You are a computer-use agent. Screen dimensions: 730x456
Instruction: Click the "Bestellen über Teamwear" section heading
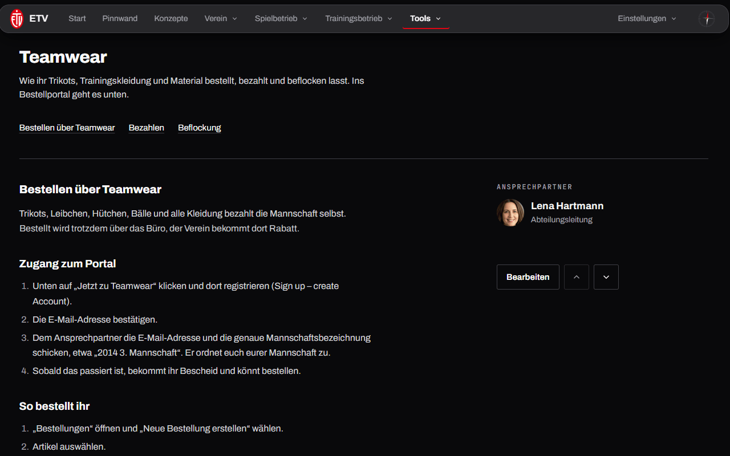pyautogui.click(x=90, y=189)
